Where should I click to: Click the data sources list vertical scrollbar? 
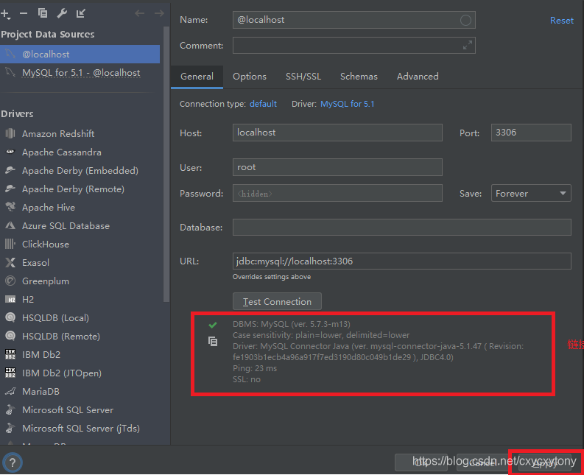point(166,164)
